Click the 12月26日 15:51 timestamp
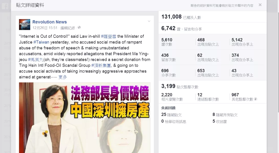This screenshot has height=153, width=279. pyautogui.click(x=45, y=28)
